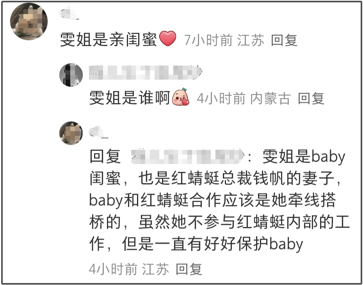Tap 回复 beneath the long baby闺蜜 reply
Image resolution: width=363 pixels, height=285 pixels.
click(189, 269)
